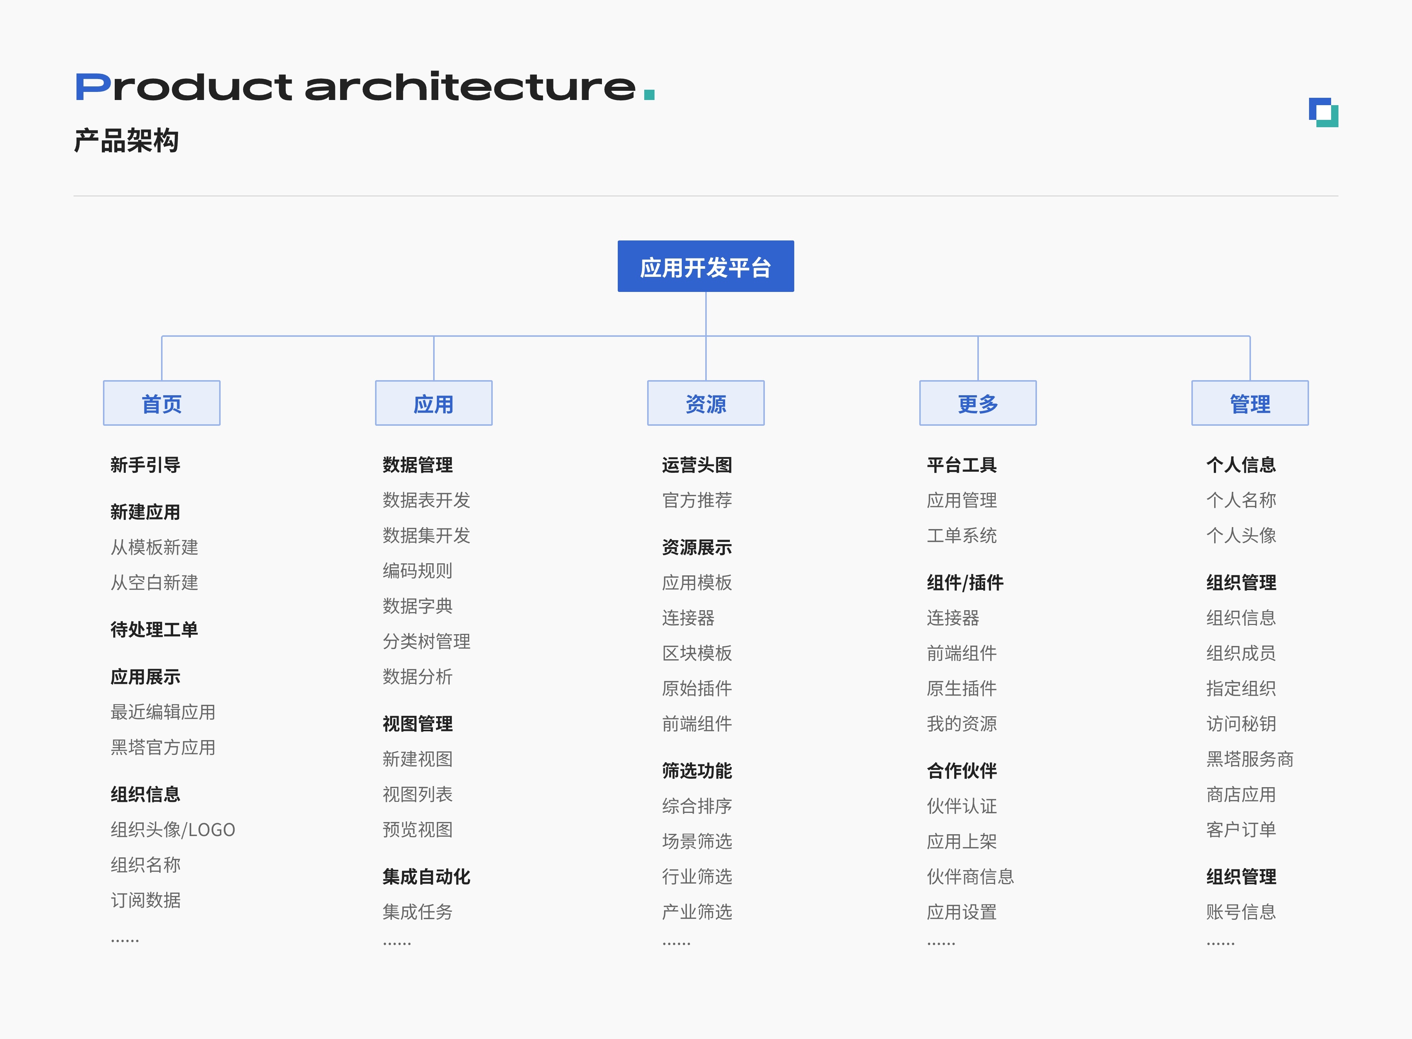This screenshot has width=1412, height=1039.
Task: Click the 管理 node box
Action: 1249,403
